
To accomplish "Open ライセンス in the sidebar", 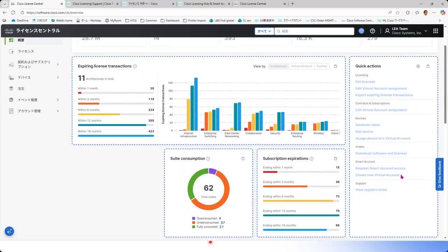I will [x=26, y=51].
